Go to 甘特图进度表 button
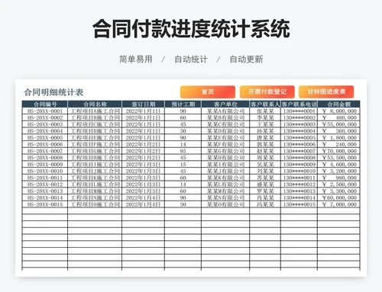 [326, 91]
